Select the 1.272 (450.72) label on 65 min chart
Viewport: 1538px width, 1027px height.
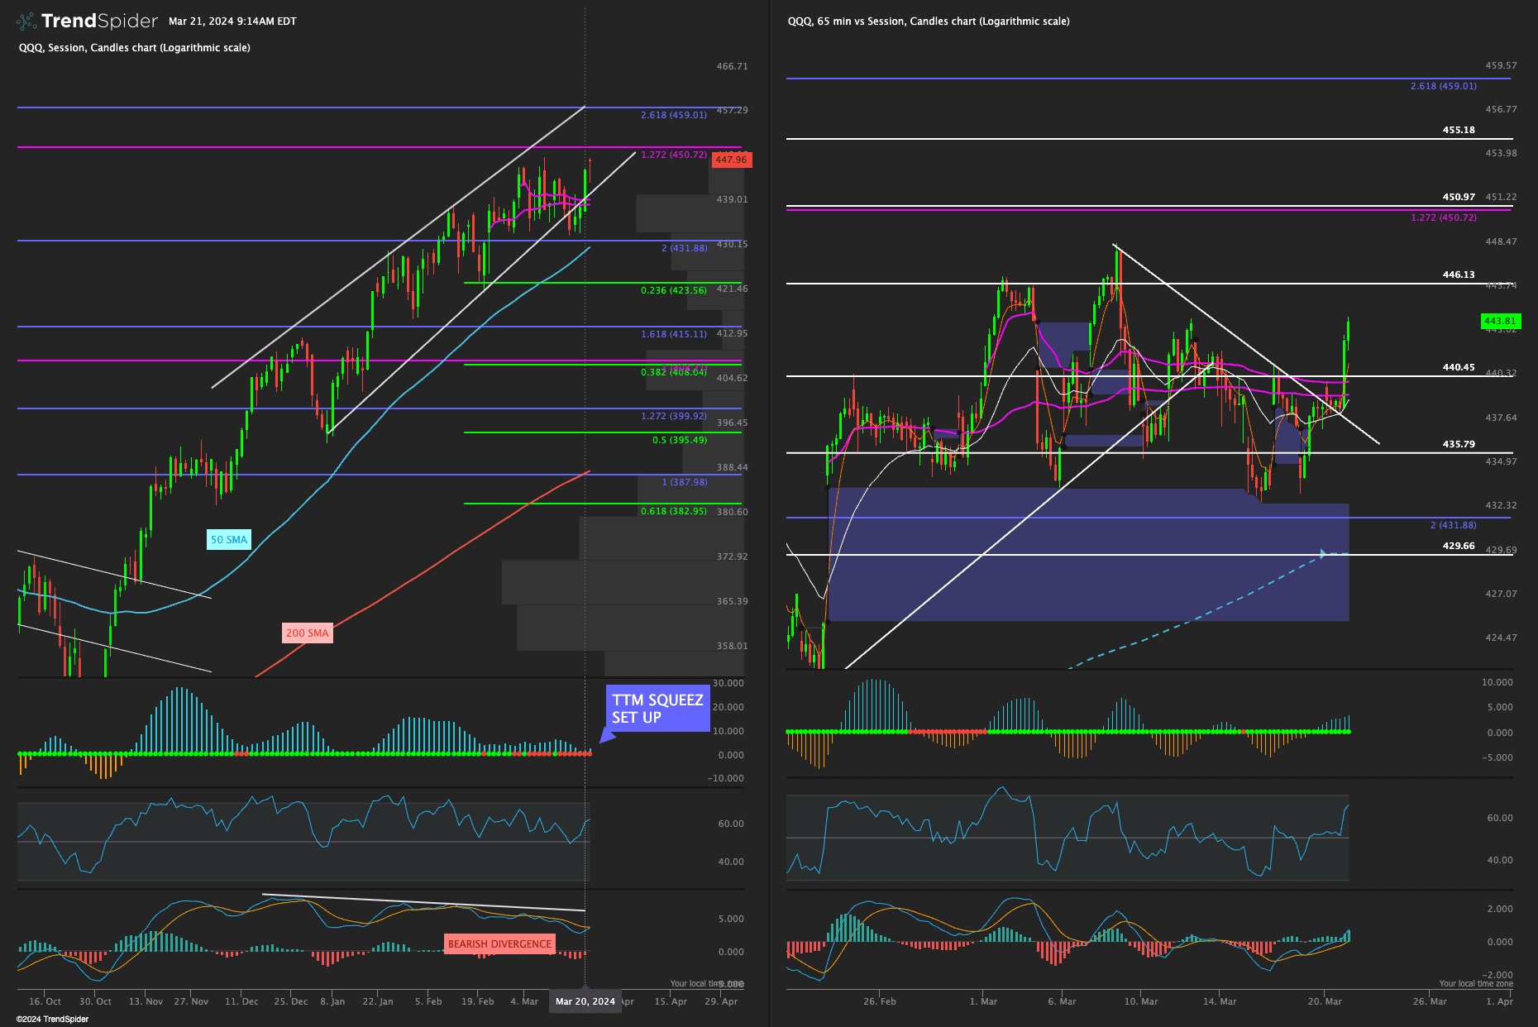pos(1443,217)
